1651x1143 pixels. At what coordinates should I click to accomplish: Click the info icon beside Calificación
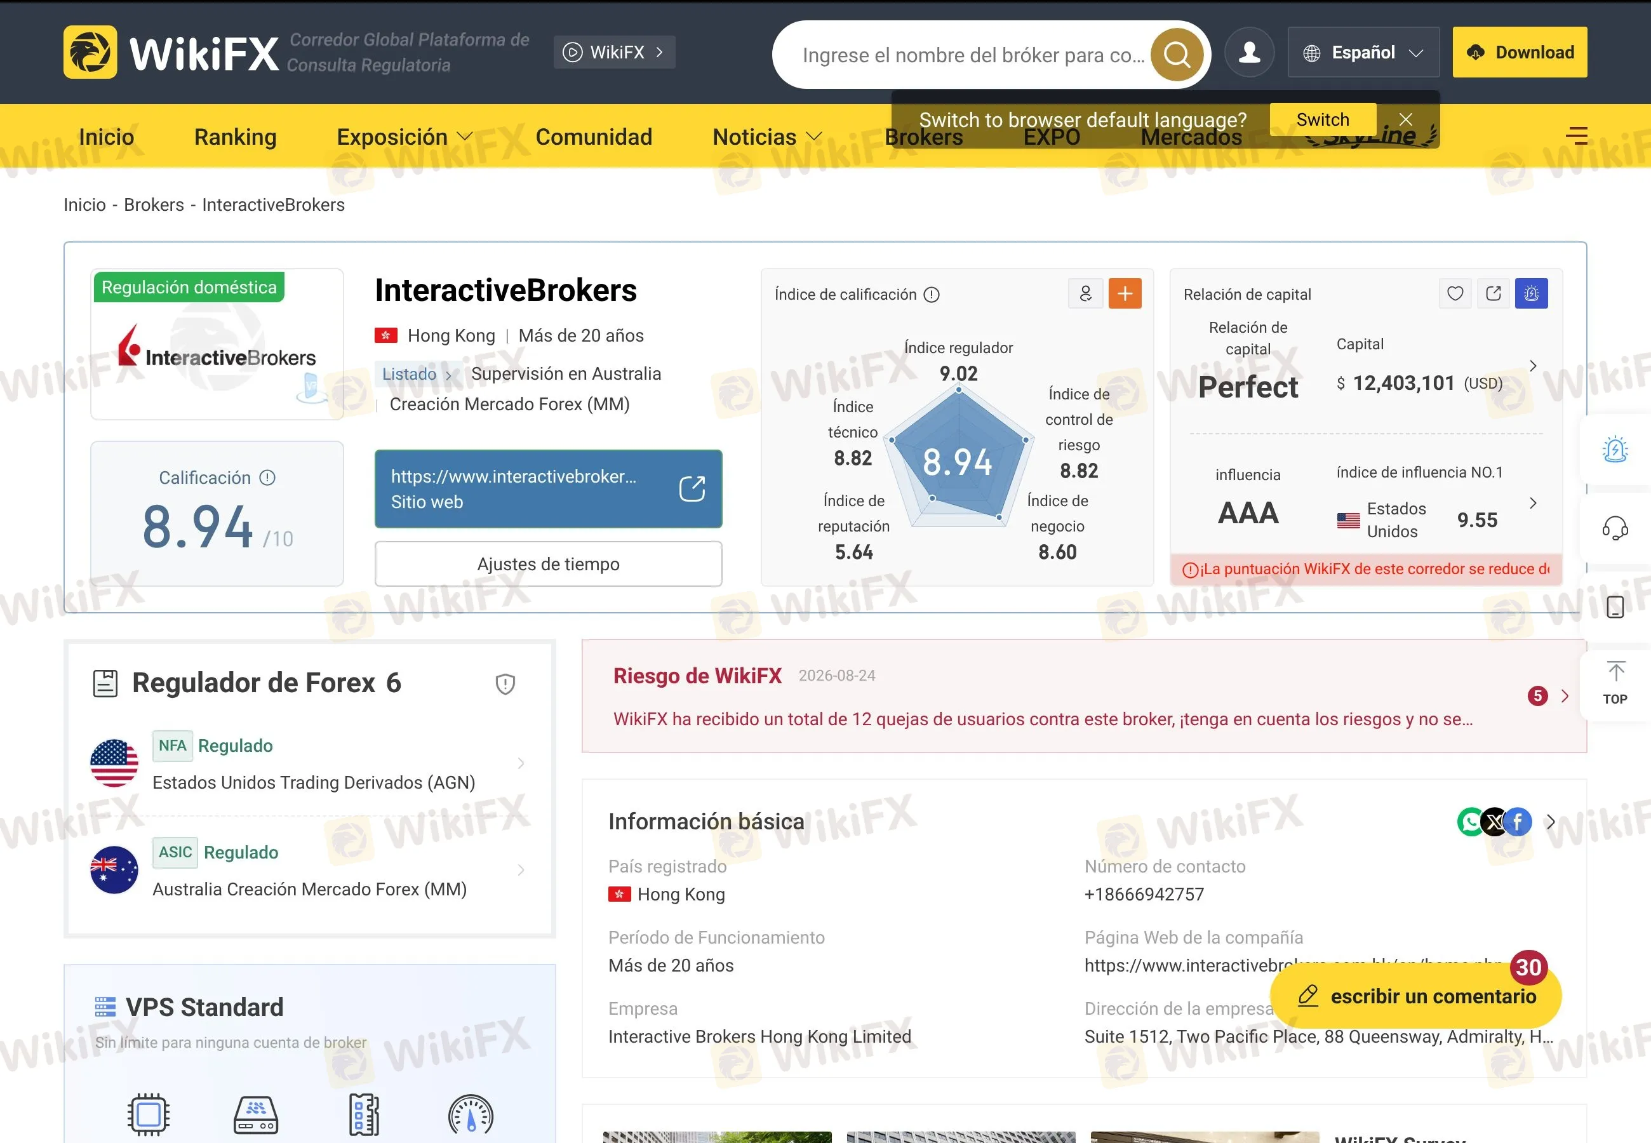[x=267, y=478]
